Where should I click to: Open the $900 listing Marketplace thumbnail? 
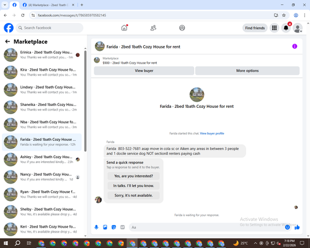click(97, 60)
